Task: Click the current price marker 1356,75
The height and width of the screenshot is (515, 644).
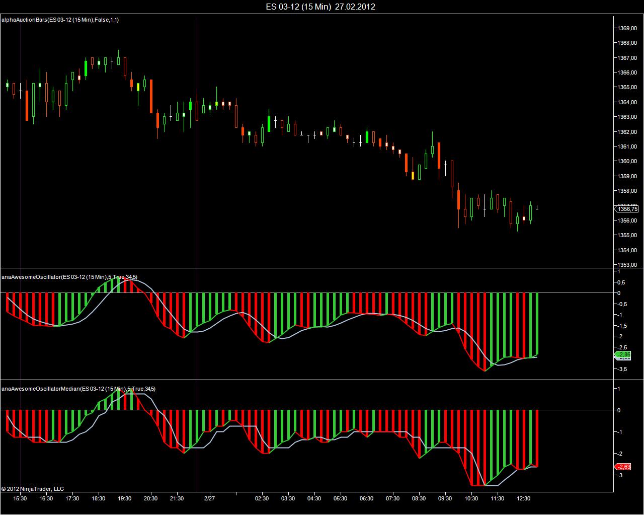Action: pyautogui.click(x=627, y=209)
